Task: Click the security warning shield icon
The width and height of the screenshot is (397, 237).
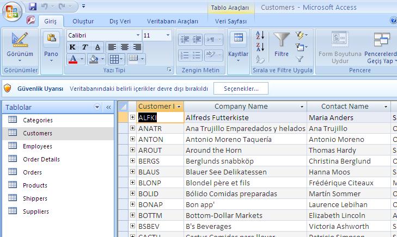Action: click(x=8, y=88)
